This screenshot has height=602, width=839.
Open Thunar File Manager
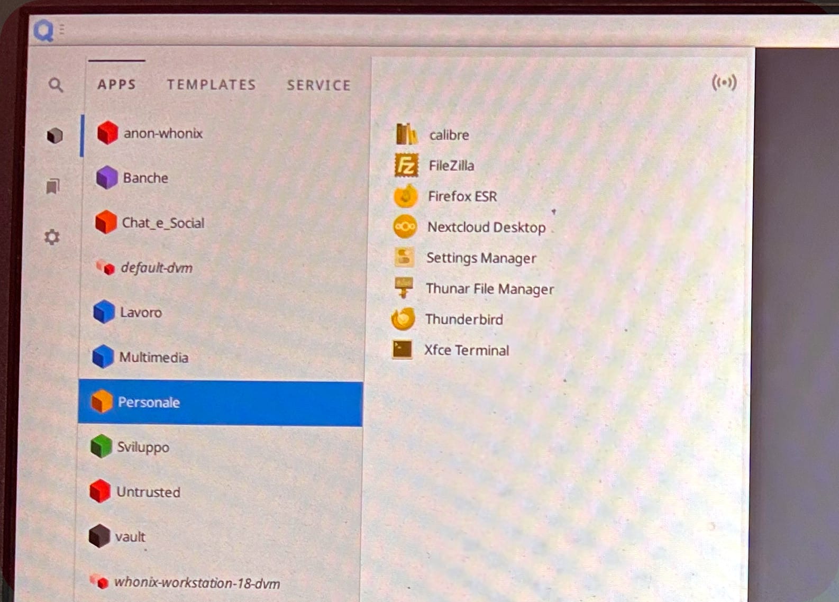point(489,289)
